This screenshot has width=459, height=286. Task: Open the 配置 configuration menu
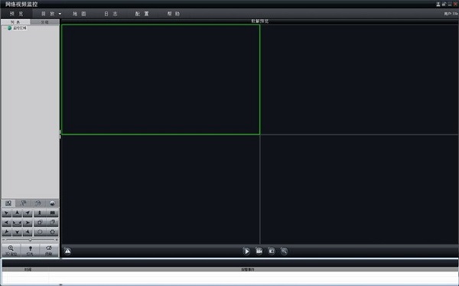(x=142, y=14)
